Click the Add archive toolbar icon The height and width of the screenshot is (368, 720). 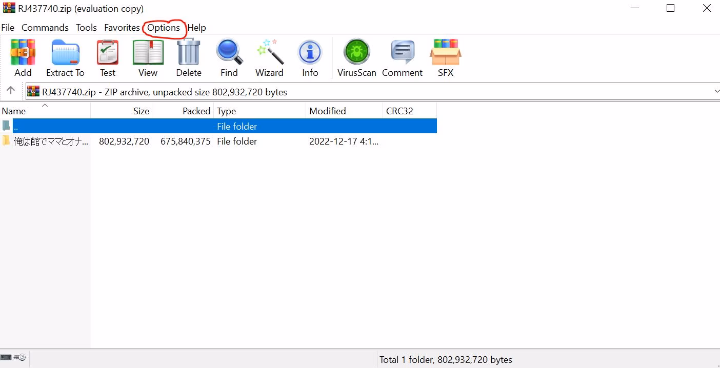23,57
